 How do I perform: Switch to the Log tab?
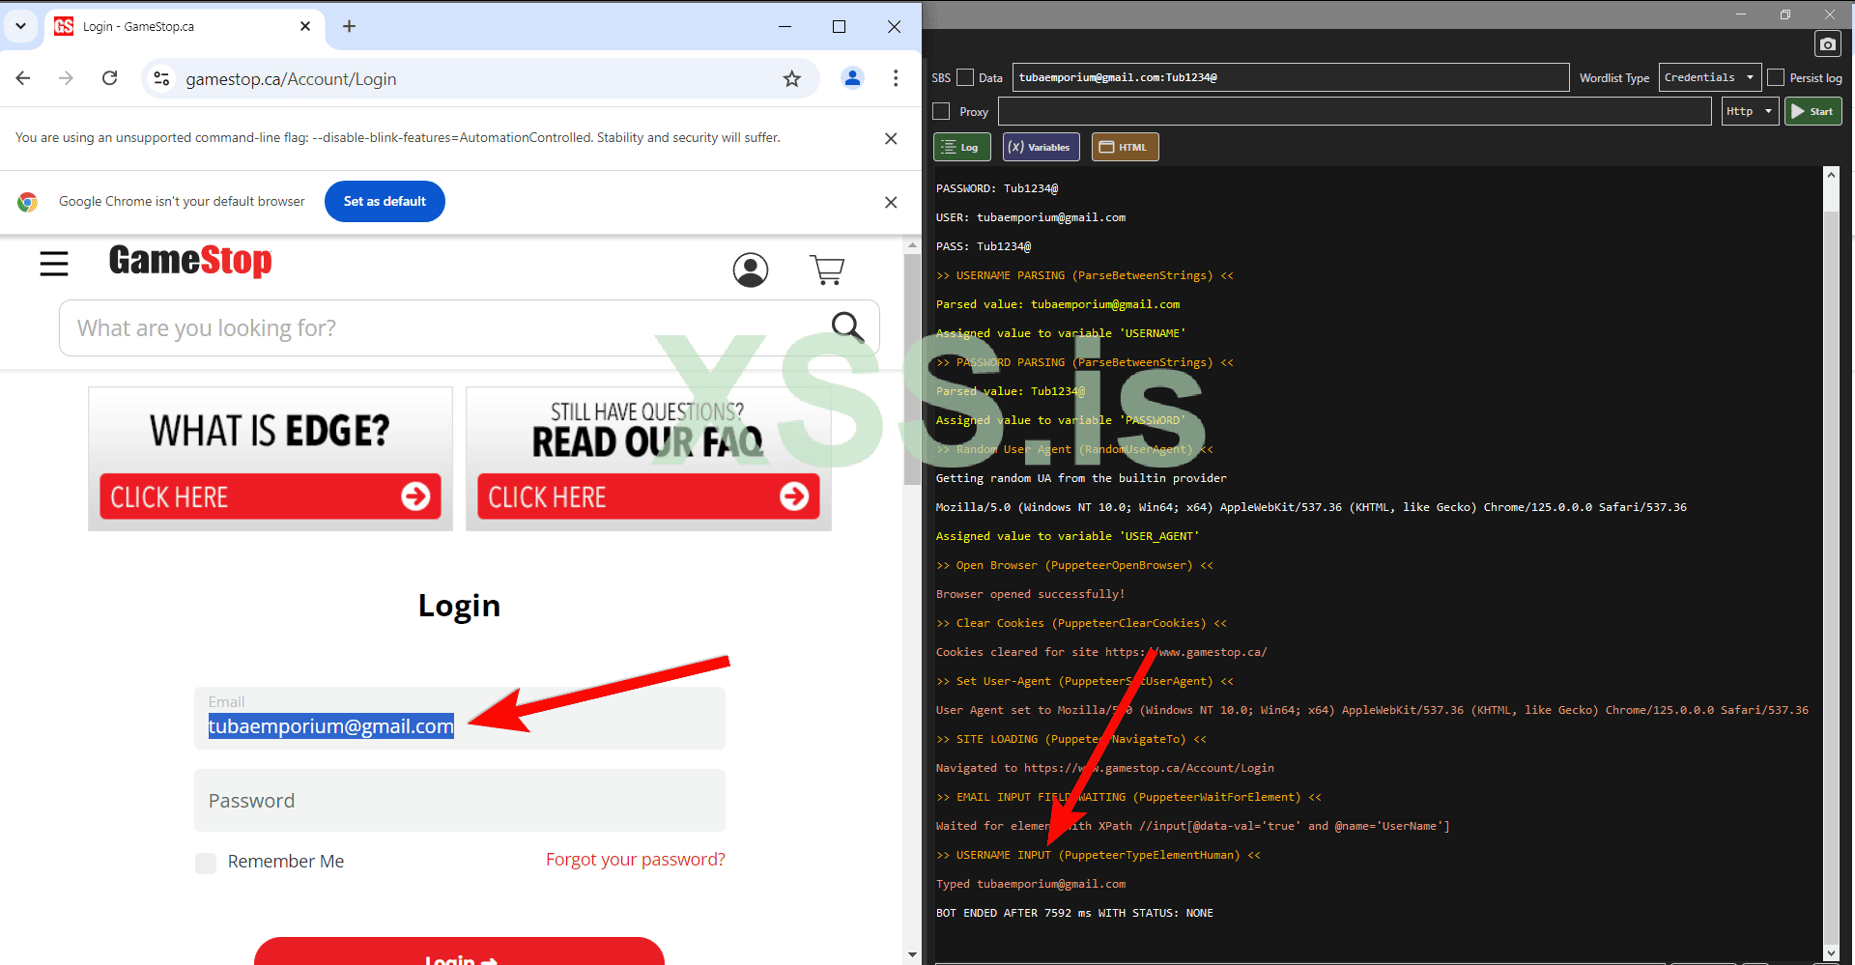point(962,147)
